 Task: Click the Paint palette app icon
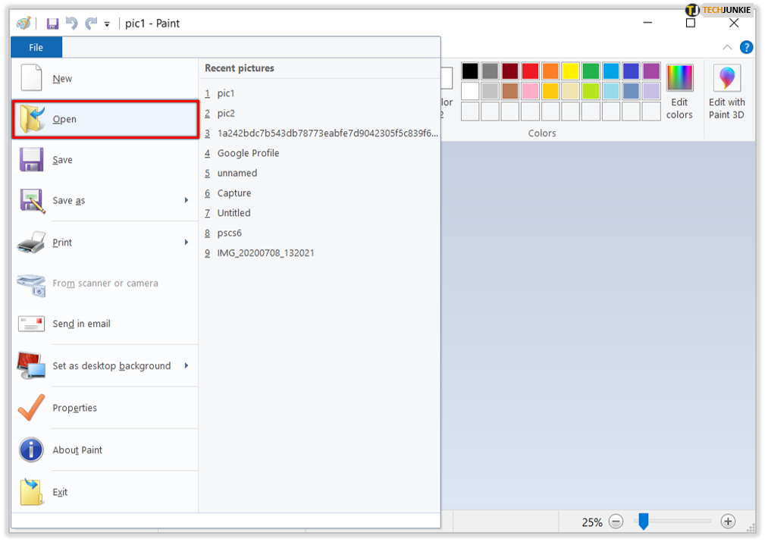[24, 23]
